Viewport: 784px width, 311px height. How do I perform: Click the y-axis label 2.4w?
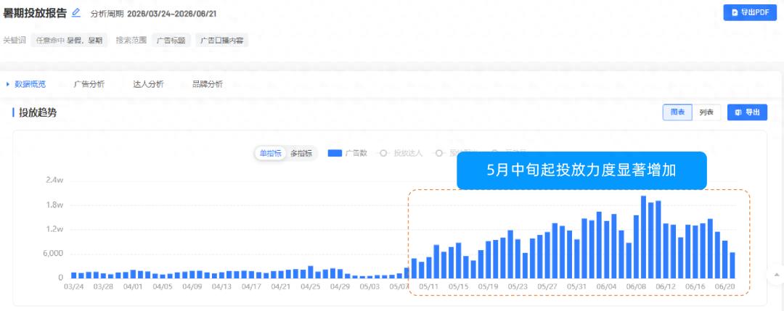click(x=54, y=181)
